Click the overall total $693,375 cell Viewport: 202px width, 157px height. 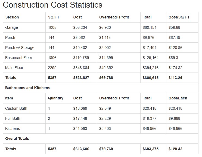coord(151,149)
